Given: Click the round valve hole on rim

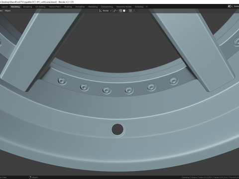Looking at the screenshot, I should pos(118,130).
